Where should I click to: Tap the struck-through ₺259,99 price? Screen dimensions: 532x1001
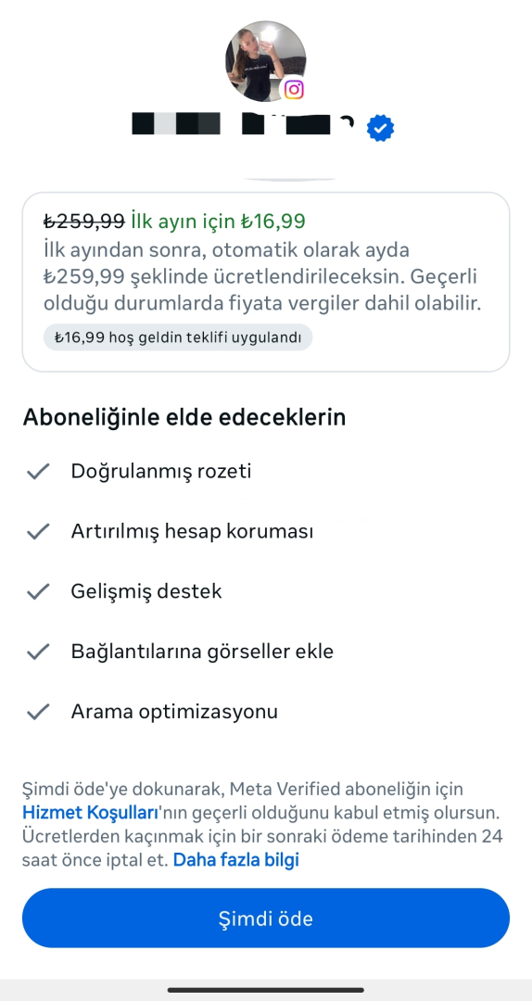tap(83, 221)
